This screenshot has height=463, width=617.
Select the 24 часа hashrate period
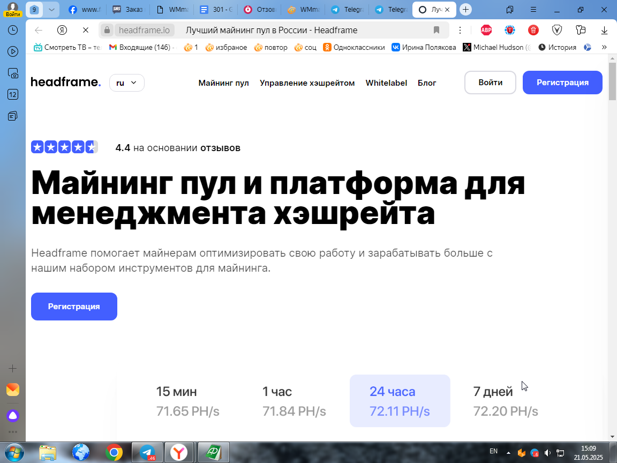tap(400, 401)
